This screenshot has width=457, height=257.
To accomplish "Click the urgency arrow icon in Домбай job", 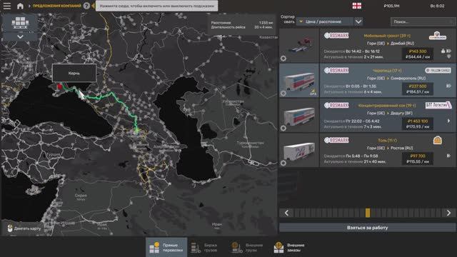I will point(449,51).
